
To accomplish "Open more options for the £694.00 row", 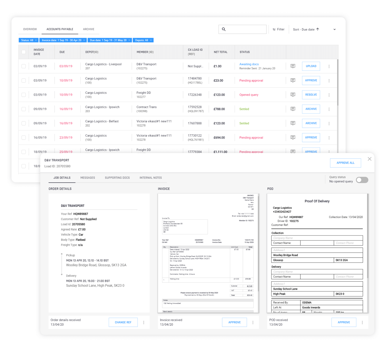I will tap(329, 138).
